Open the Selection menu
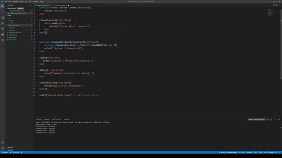 coord(16,2)
